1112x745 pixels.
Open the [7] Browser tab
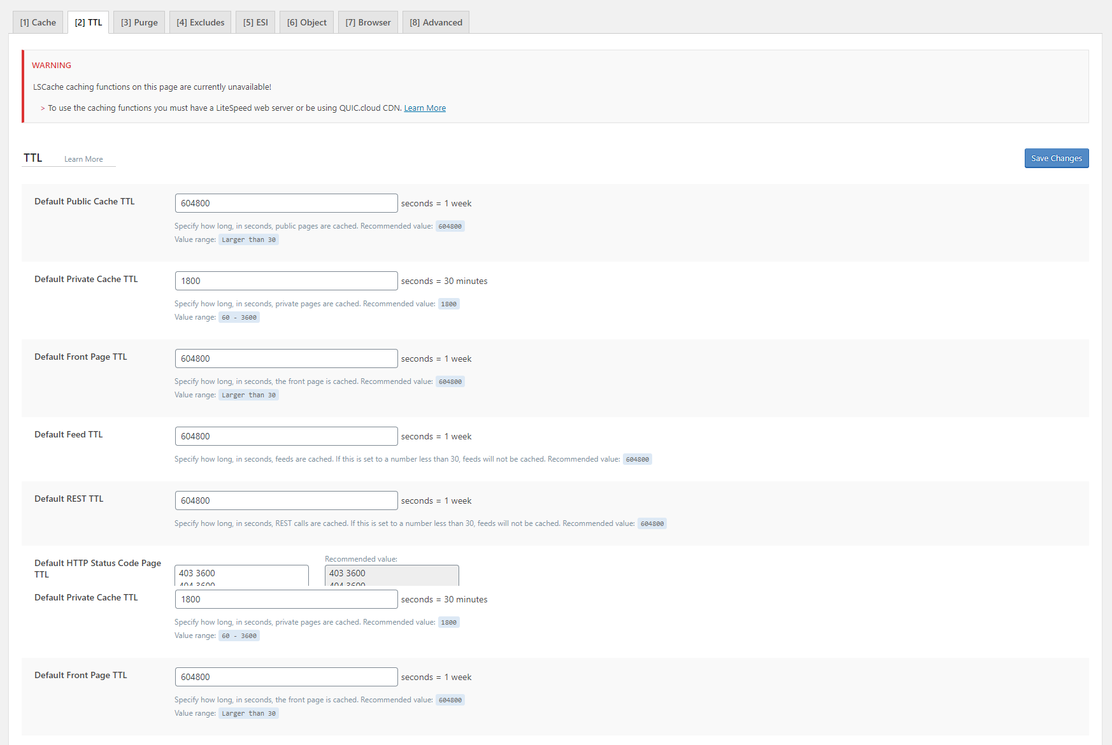click(x=368, y=22)
